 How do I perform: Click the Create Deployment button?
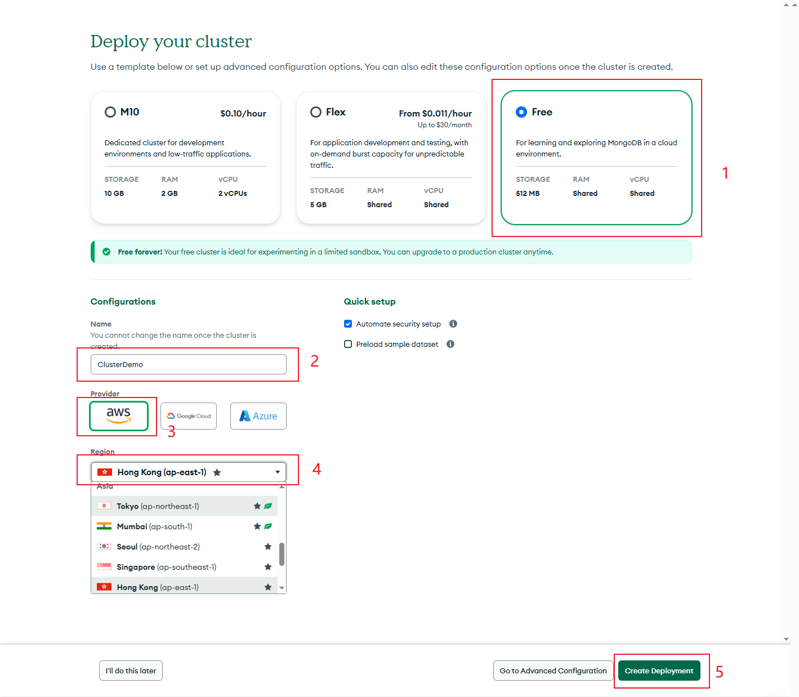tap(659, 671)
